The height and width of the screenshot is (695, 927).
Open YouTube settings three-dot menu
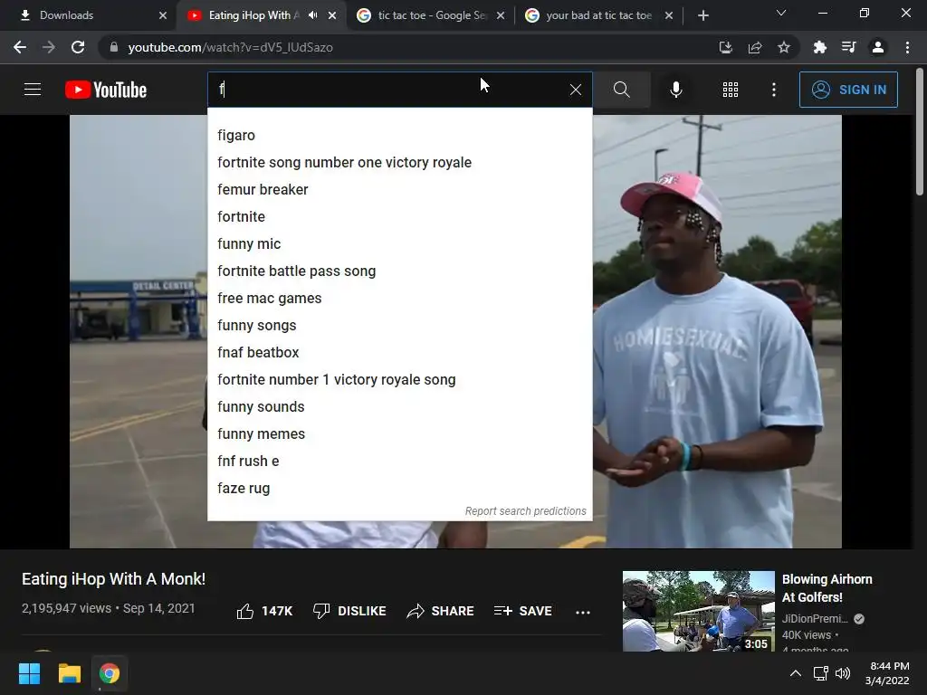pyautogui.click(x=774, y=90)
